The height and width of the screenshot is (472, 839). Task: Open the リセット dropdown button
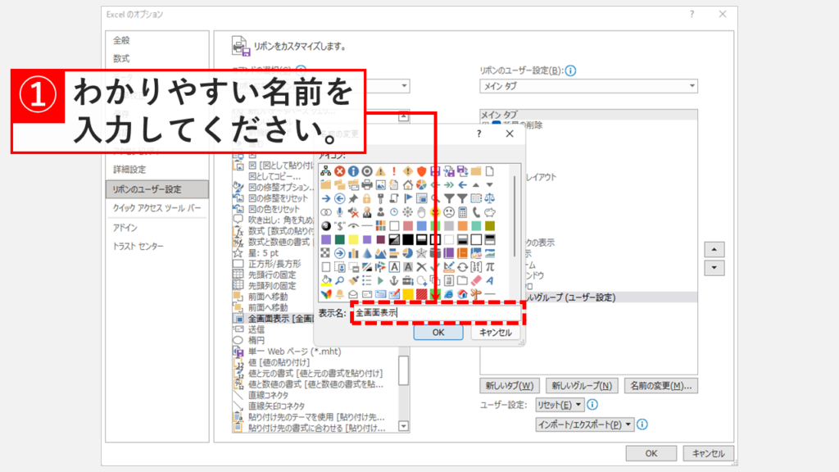[559, 405]
